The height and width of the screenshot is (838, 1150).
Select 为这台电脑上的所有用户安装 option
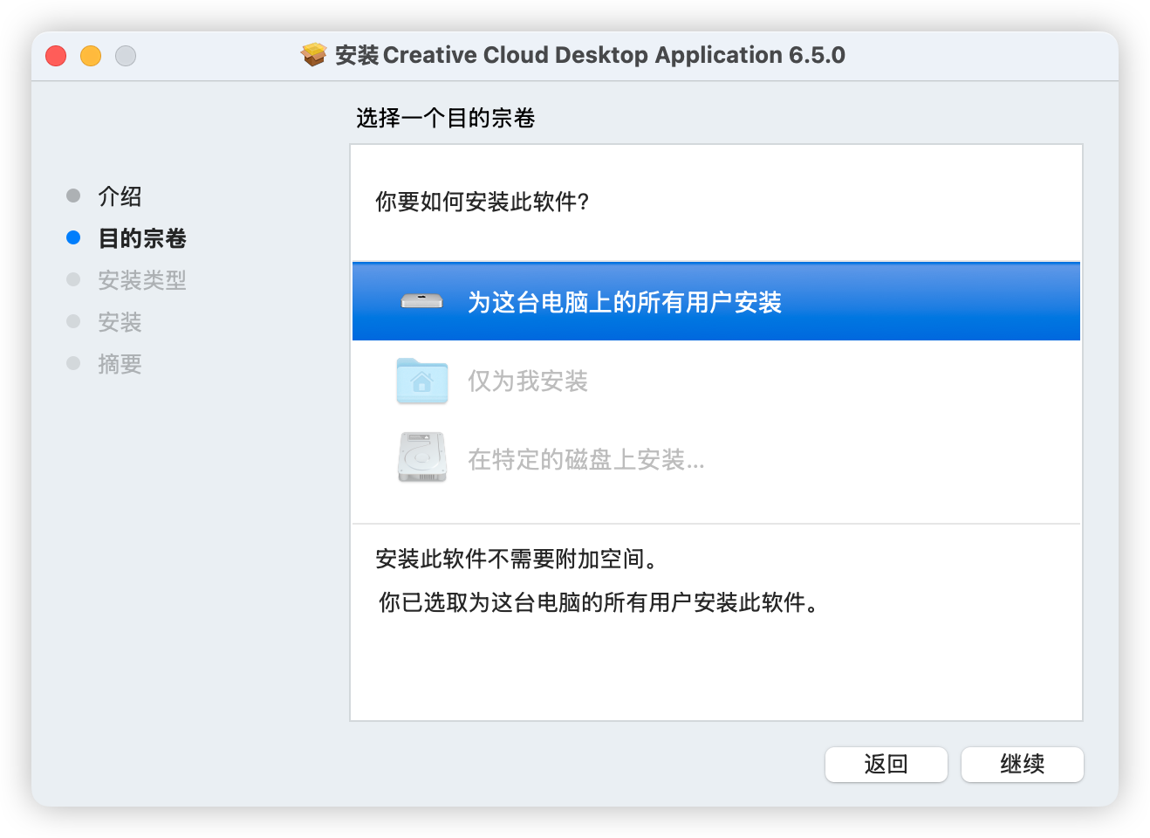715,302
